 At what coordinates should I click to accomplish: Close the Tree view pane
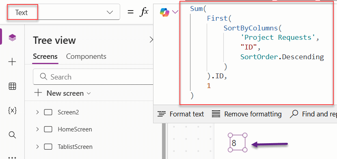point(151,40)
